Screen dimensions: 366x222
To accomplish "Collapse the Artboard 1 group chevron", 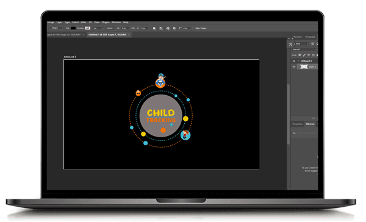I will point(298,61).
